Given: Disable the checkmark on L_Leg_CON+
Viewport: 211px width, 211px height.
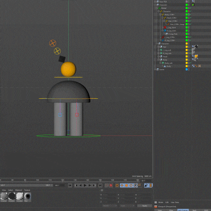Looking at the screenshot, I should point(190,37).
